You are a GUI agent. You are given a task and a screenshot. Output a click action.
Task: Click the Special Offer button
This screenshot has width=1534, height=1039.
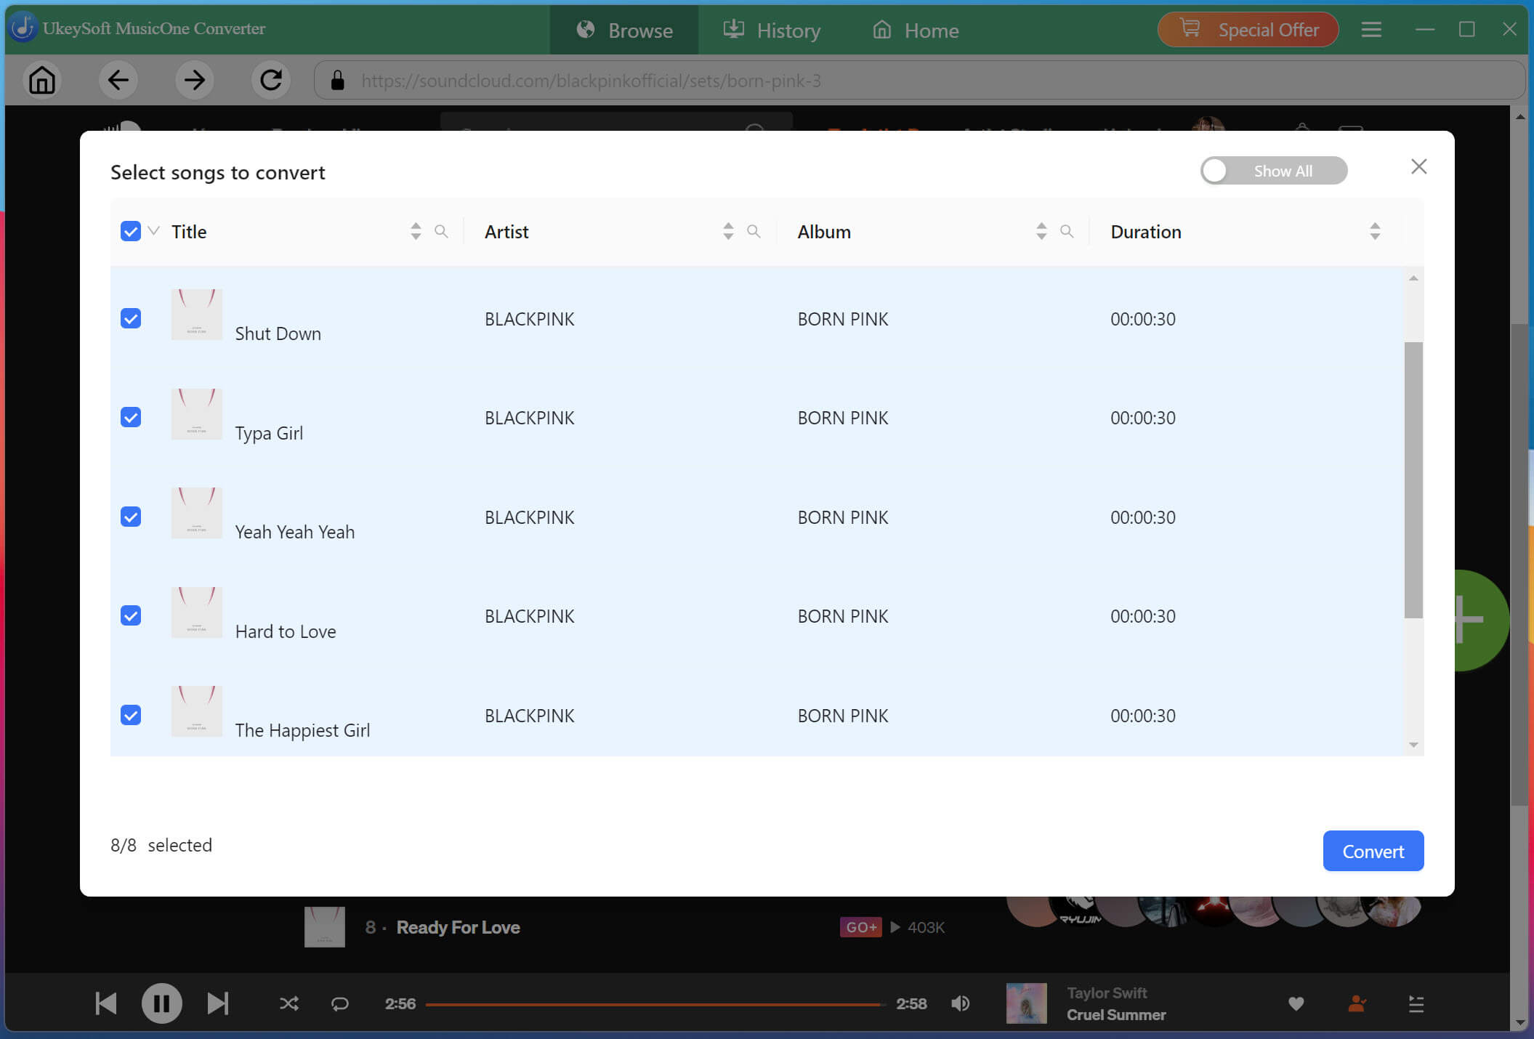tap(1248, 30)
